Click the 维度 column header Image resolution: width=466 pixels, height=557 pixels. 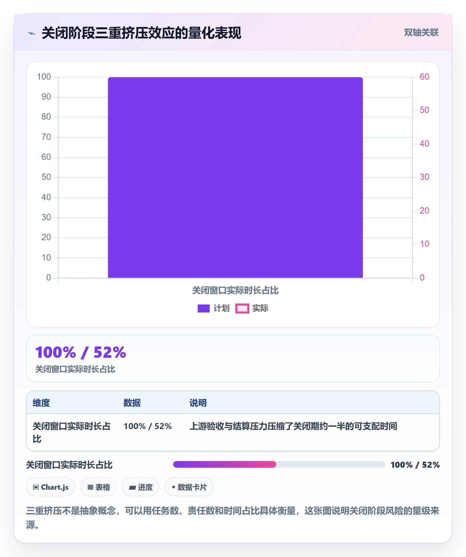click(41, 403)
